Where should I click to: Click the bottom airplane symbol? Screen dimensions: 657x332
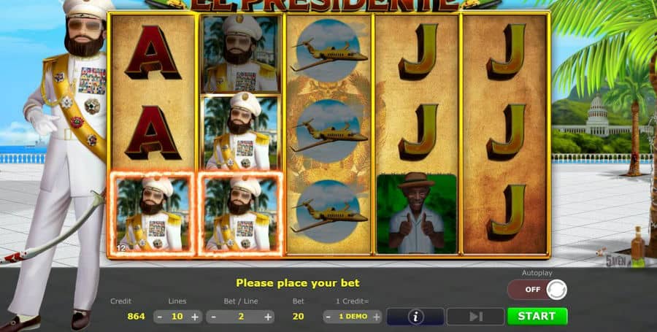(329, 212)
